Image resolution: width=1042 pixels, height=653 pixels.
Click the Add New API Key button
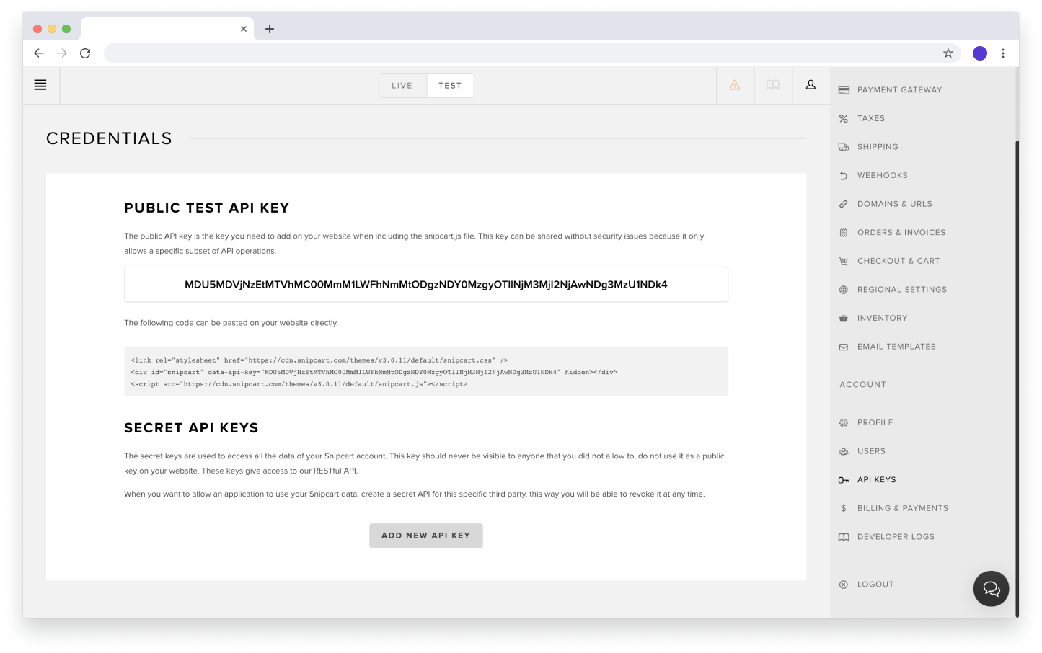[426, 536]
